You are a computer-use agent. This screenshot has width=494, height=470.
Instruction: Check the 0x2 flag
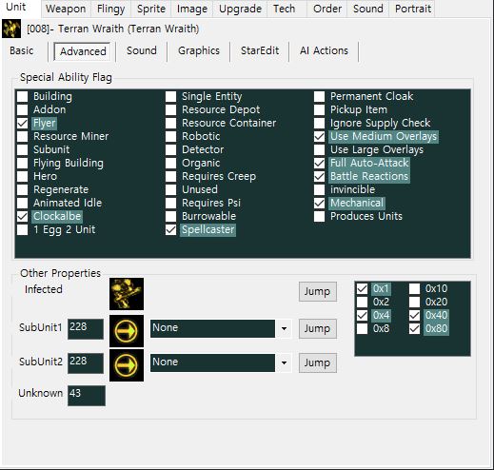(363, 303)
